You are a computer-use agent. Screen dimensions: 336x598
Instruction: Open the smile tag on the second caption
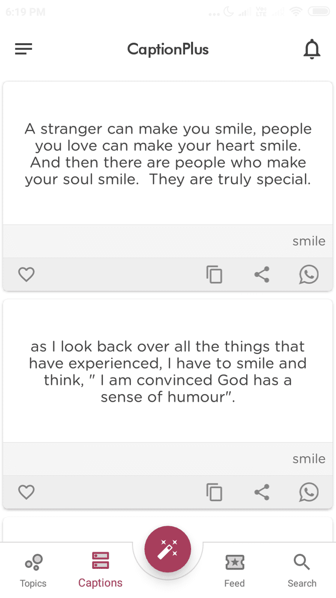[x=308, y=458]
